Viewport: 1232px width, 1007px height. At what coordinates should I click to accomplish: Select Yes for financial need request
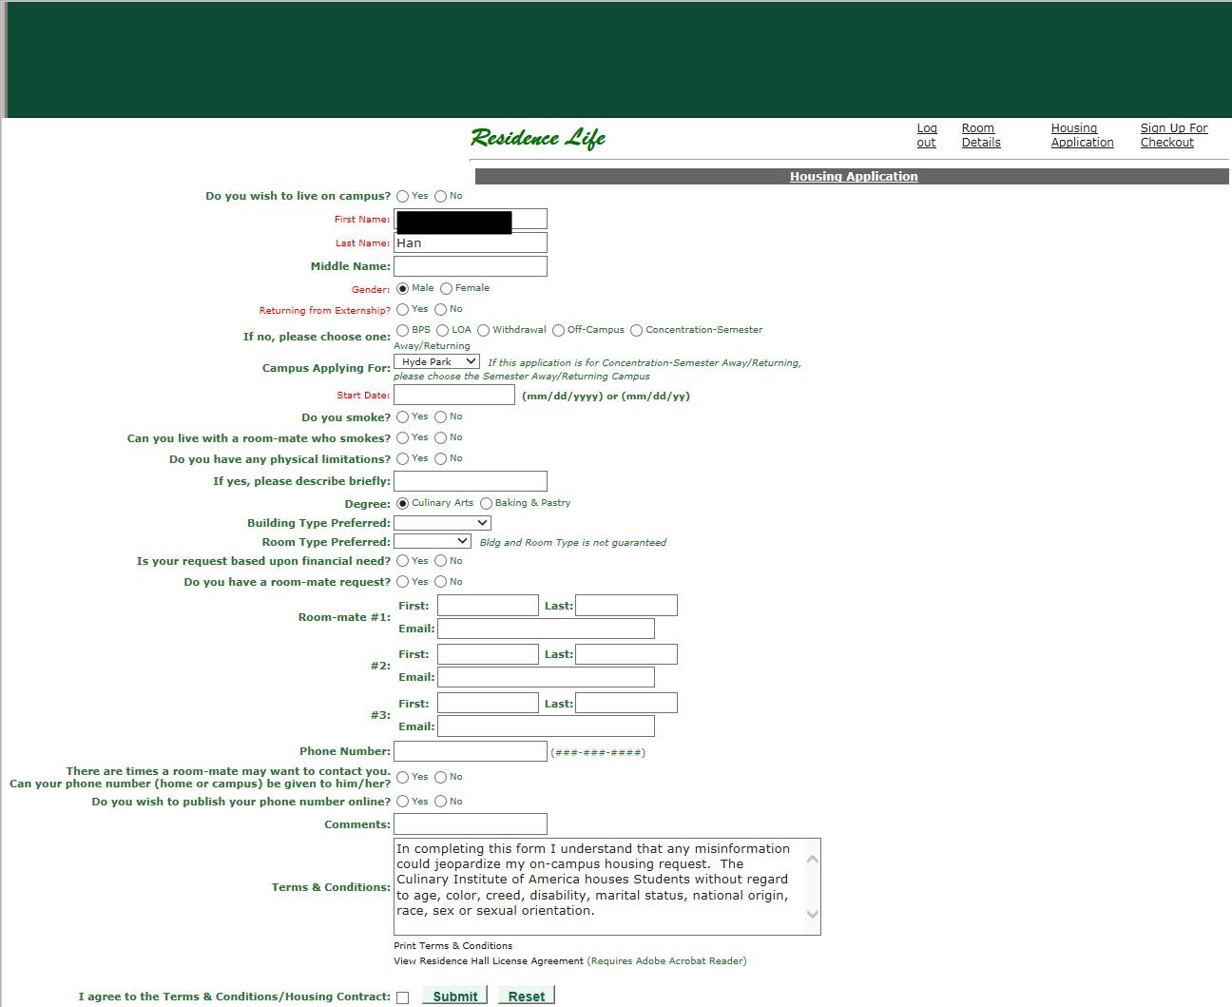[403, 561]
